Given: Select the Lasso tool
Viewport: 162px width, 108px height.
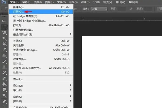Looking at the screenshot, I should coord(4,33).
